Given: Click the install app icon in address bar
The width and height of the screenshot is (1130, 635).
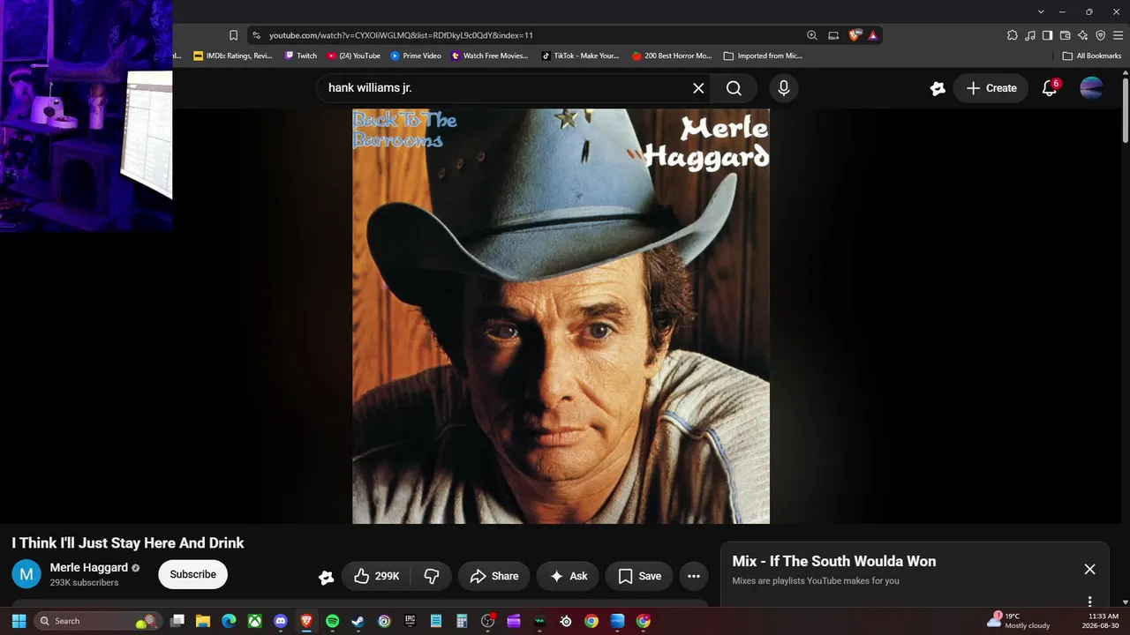Looking at the screenshot, I should (833, 35).
